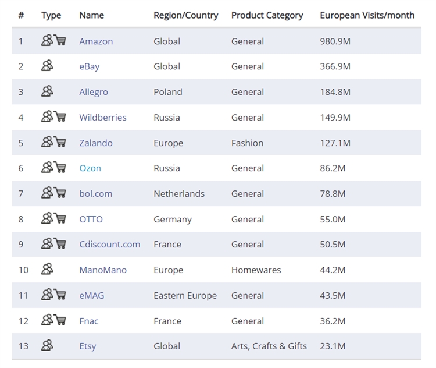This screenshot has height=368, width=436.
Task: Sort by European Visits/month header
Action: pos(367,15)
